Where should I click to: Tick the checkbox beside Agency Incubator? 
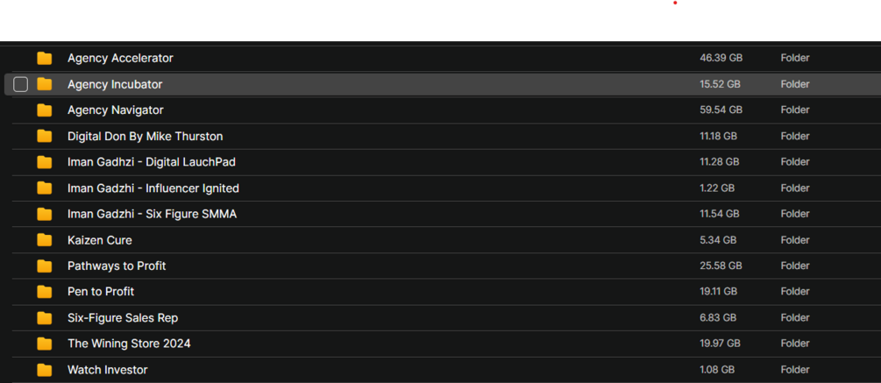point(21,84)
